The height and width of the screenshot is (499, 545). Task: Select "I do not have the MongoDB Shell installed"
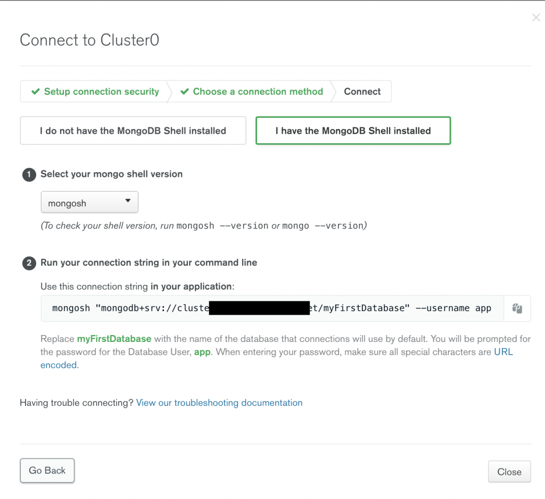pyautogui.click(x=133, y=131)
